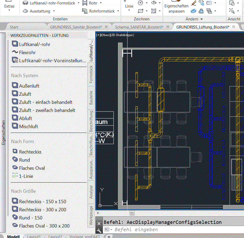Open the Formstück palette tab
The width and height of the screenshot is (244, 238).
pyautogui.click(x=91, y=73)
